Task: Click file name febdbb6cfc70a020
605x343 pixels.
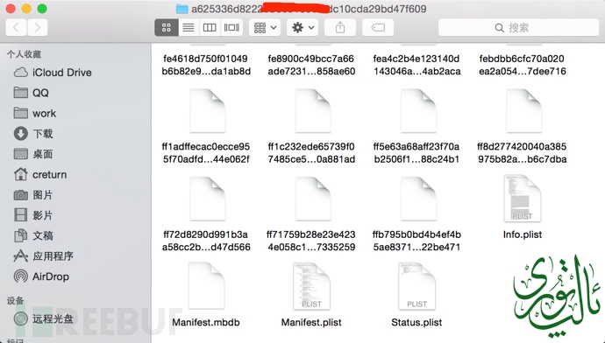Action: click(x=522, y=65)
